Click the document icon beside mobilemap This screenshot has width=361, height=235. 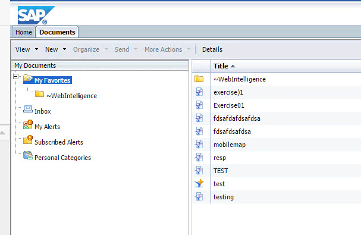pyautogui.click(x=199, y=145)
